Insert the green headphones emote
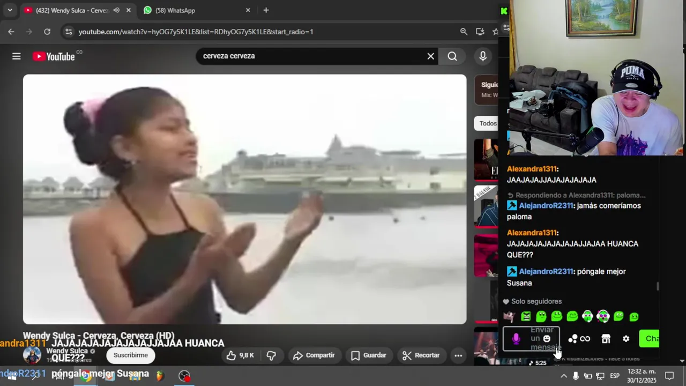Image resolution: width=686 pixels, height=386 pixels. tap(587, 316)
